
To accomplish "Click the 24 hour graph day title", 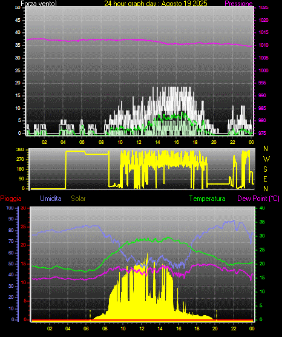I will (x=156, y=4).
